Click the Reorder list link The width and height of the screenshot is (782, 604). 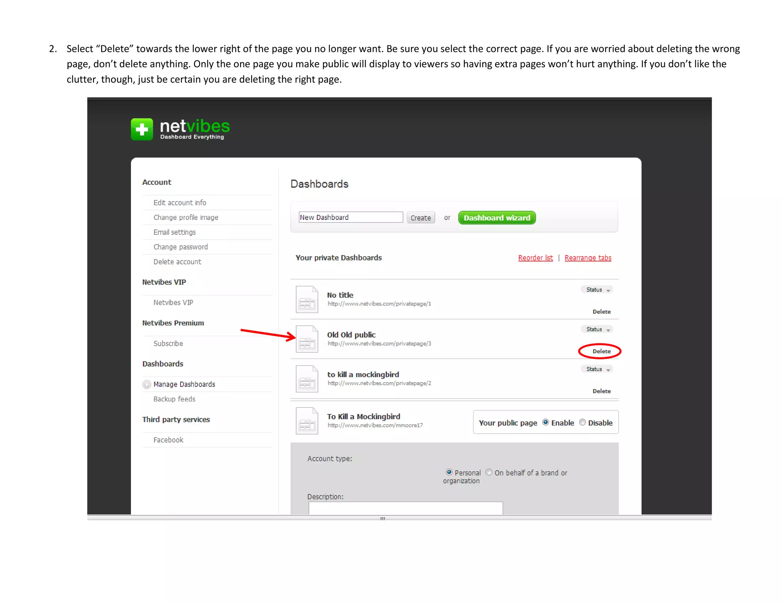point(535,258)
